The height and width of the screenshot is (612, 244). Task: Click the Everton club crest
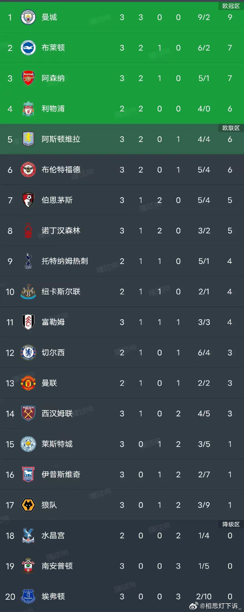(x=28, y=596)
